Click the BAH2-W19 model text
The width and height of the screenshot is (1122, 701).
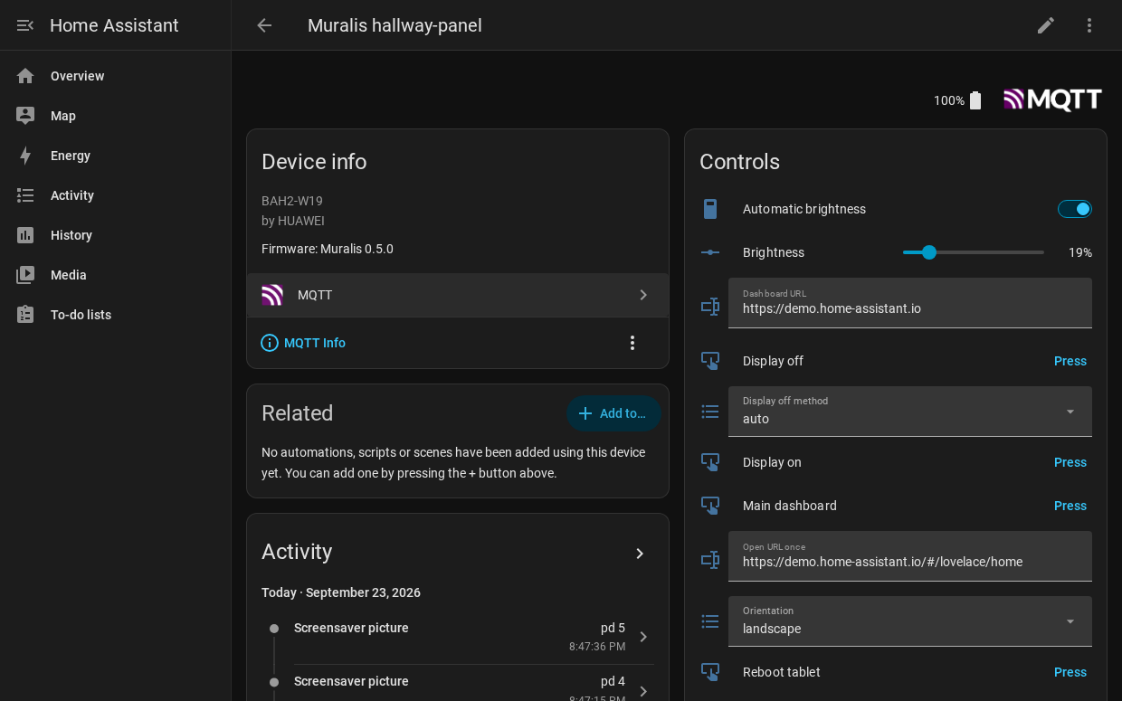click(x=292, y=201)
